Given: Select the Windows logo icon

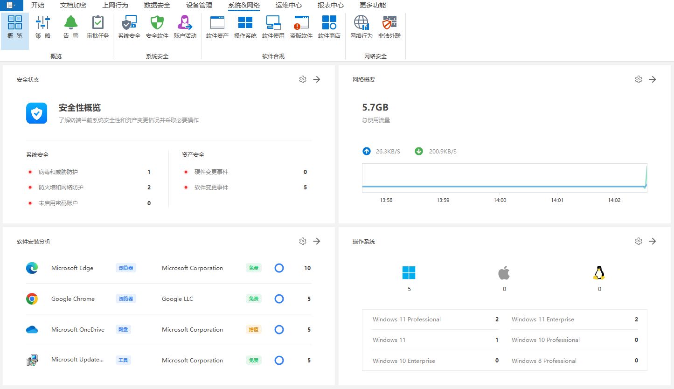Looking at the screenshot, I should coord(409,272).
